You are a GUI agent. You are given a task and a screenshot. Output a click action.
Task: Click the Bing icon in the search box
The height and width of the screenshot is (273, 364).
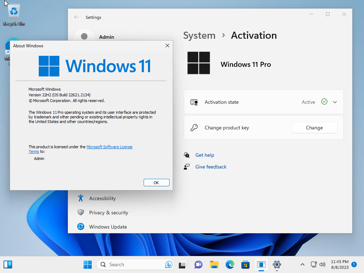pos(169,264)
